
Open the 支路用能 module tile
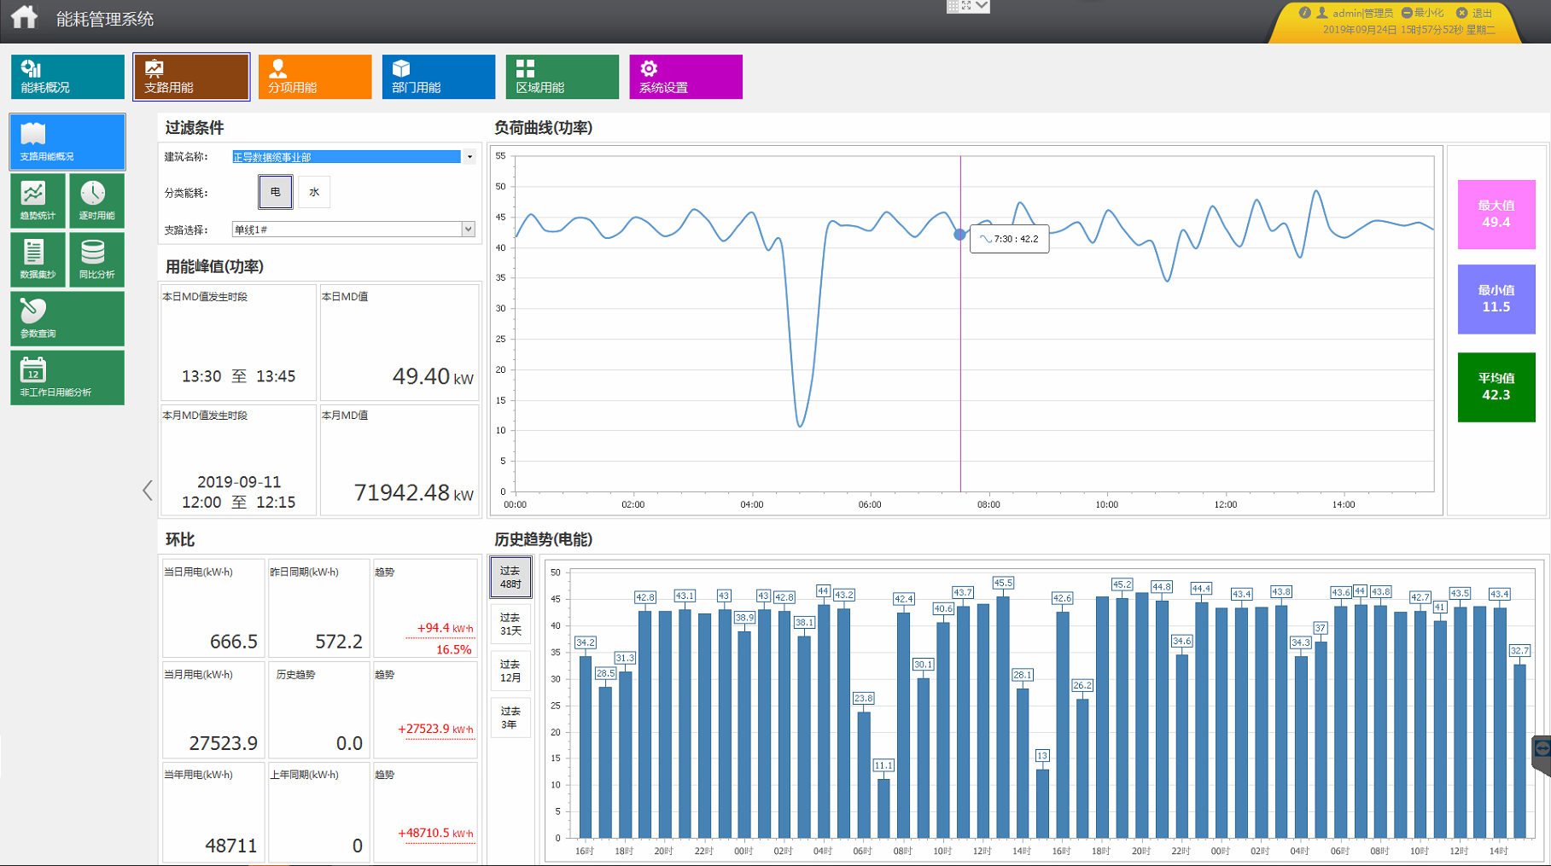click(191, 77)
